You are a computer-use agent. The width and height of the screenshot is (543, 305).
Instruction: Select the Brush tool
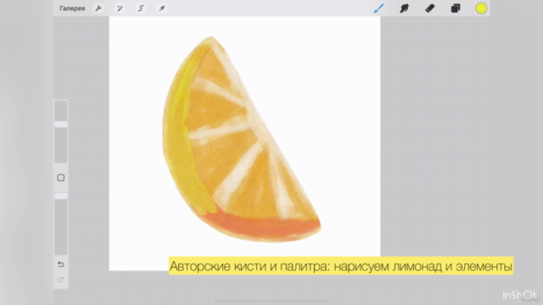(379, 8)
